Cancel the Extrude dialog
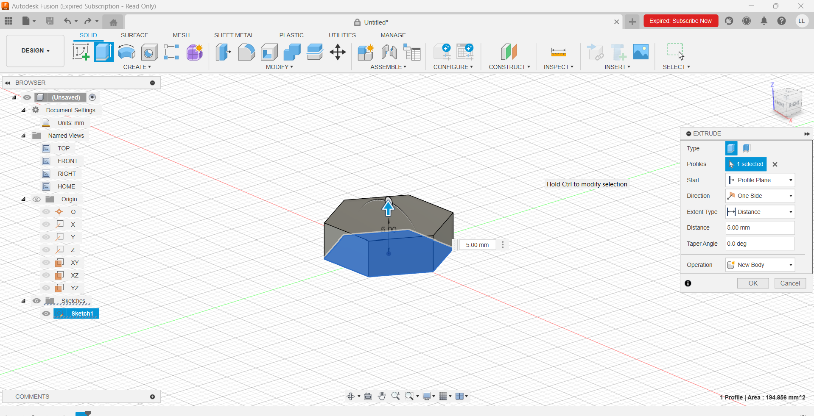Image resolution: width=814 pixels, height=416 pixels. pos(790,283)
